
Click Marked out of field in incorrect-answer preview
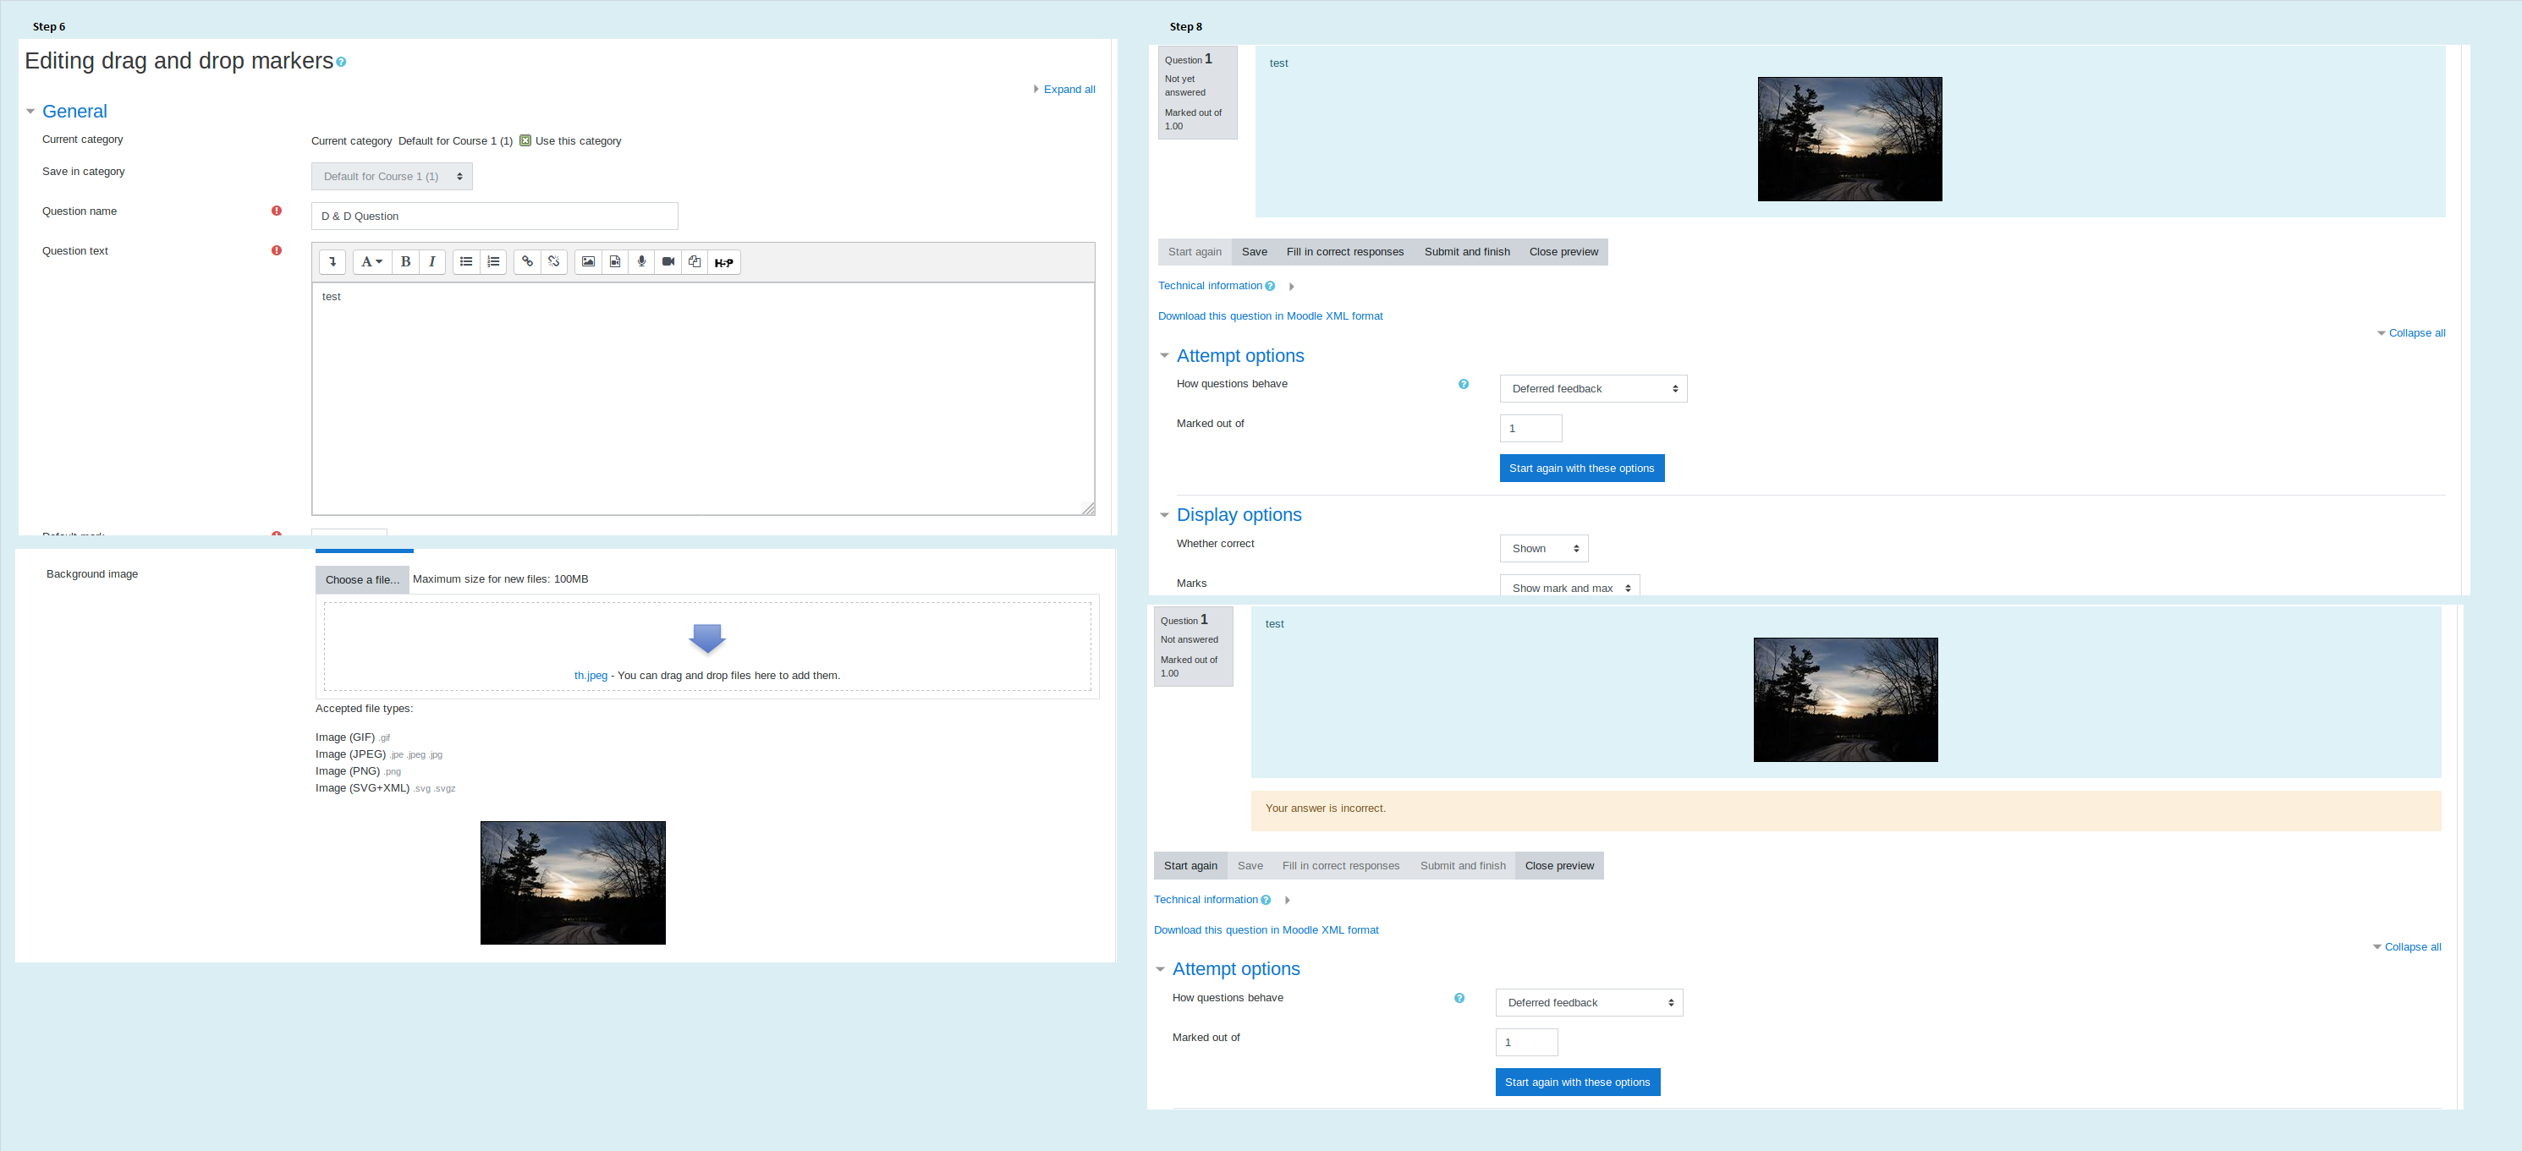pos(1527,1043)
